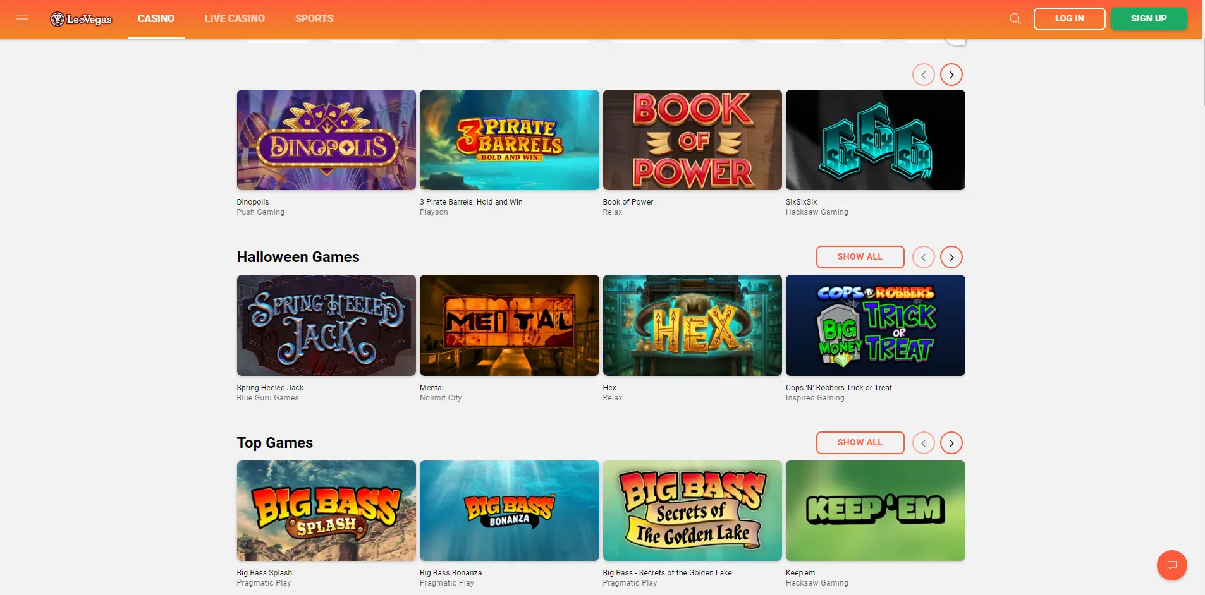The height and width of the screenshot is (595, 1205).
Task: Open the Dinopolis game thumbnail
Action: 326,140
